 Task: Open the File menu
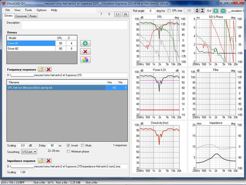tap(8, 10)
